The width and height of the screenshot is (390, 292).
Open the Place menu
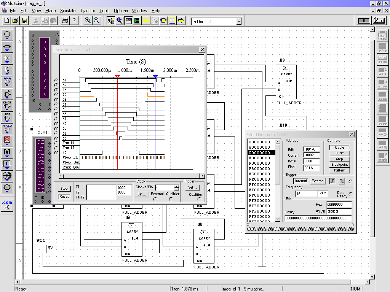click(51, 11)
